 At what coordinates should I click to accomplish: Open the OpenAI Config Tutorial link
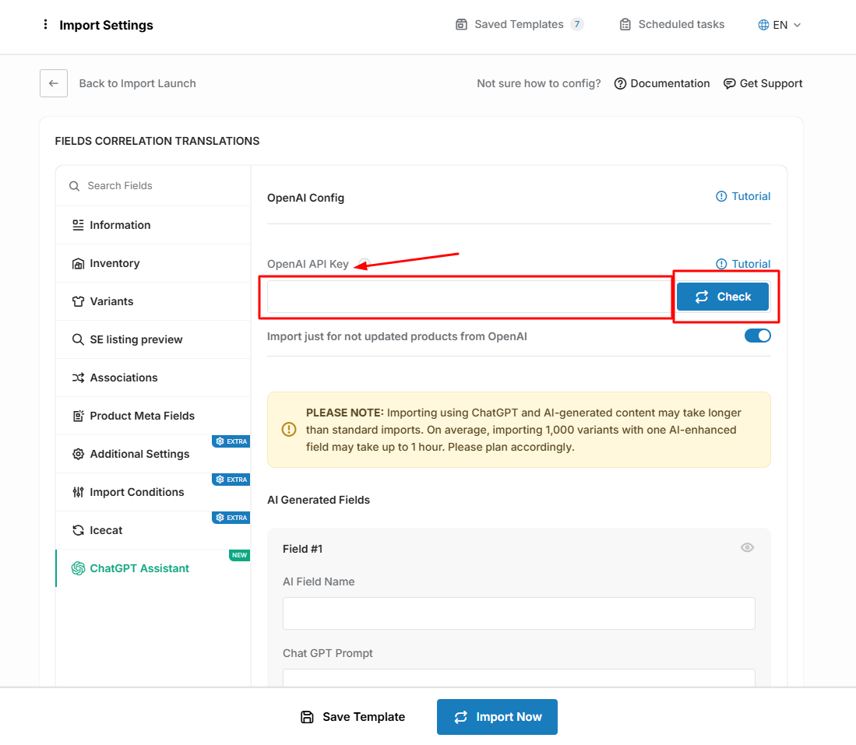[743, 196]
